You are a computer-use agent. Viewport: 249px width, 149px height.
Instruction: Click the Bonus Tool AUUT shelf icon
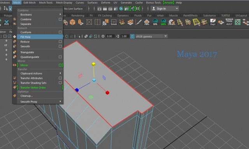point(229,22)
